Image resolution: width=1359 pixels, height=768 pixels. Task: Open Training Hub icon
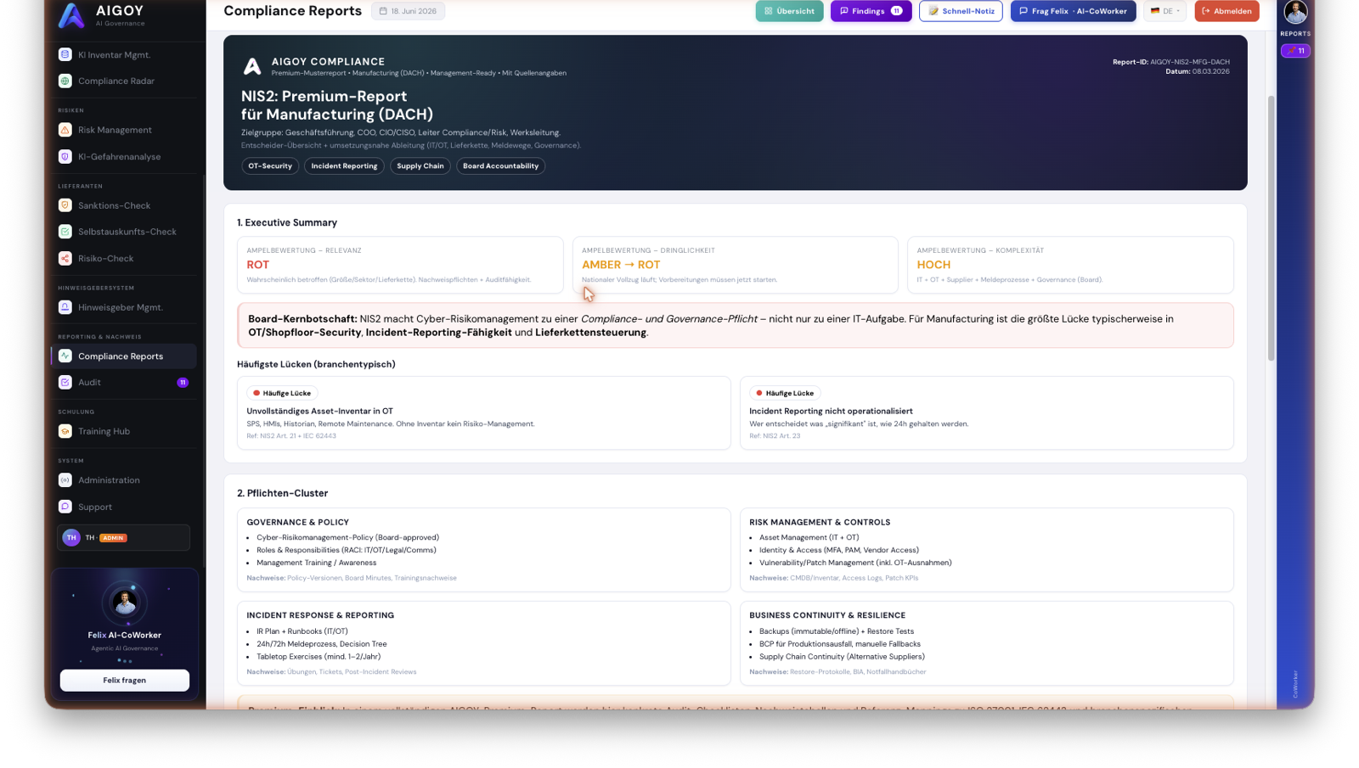[x=65, y=431]
